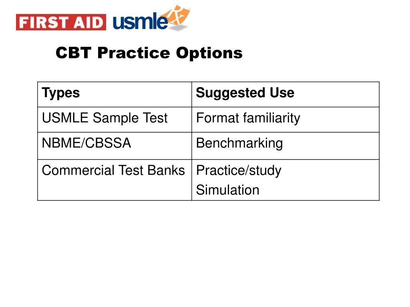Click the First Aid red logo
Screen dimensions: 410x307
pyautogui.click(x=61, y=22)
